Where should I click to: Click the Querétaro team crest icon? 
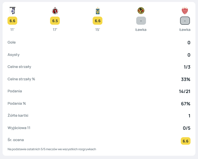tap(12, 11)
